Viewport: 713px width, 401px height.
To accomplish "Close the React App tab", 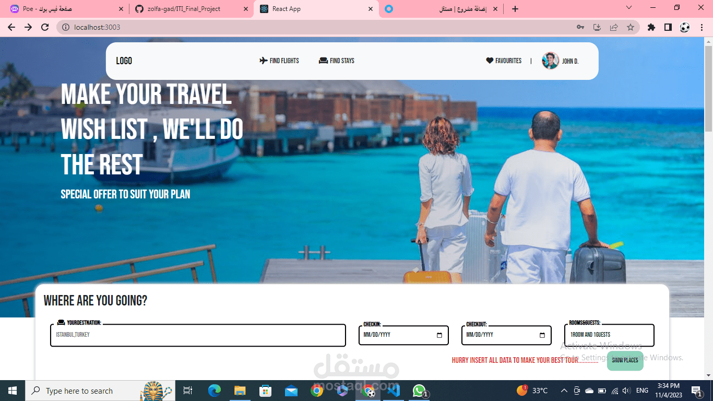I will pos(371,9).
